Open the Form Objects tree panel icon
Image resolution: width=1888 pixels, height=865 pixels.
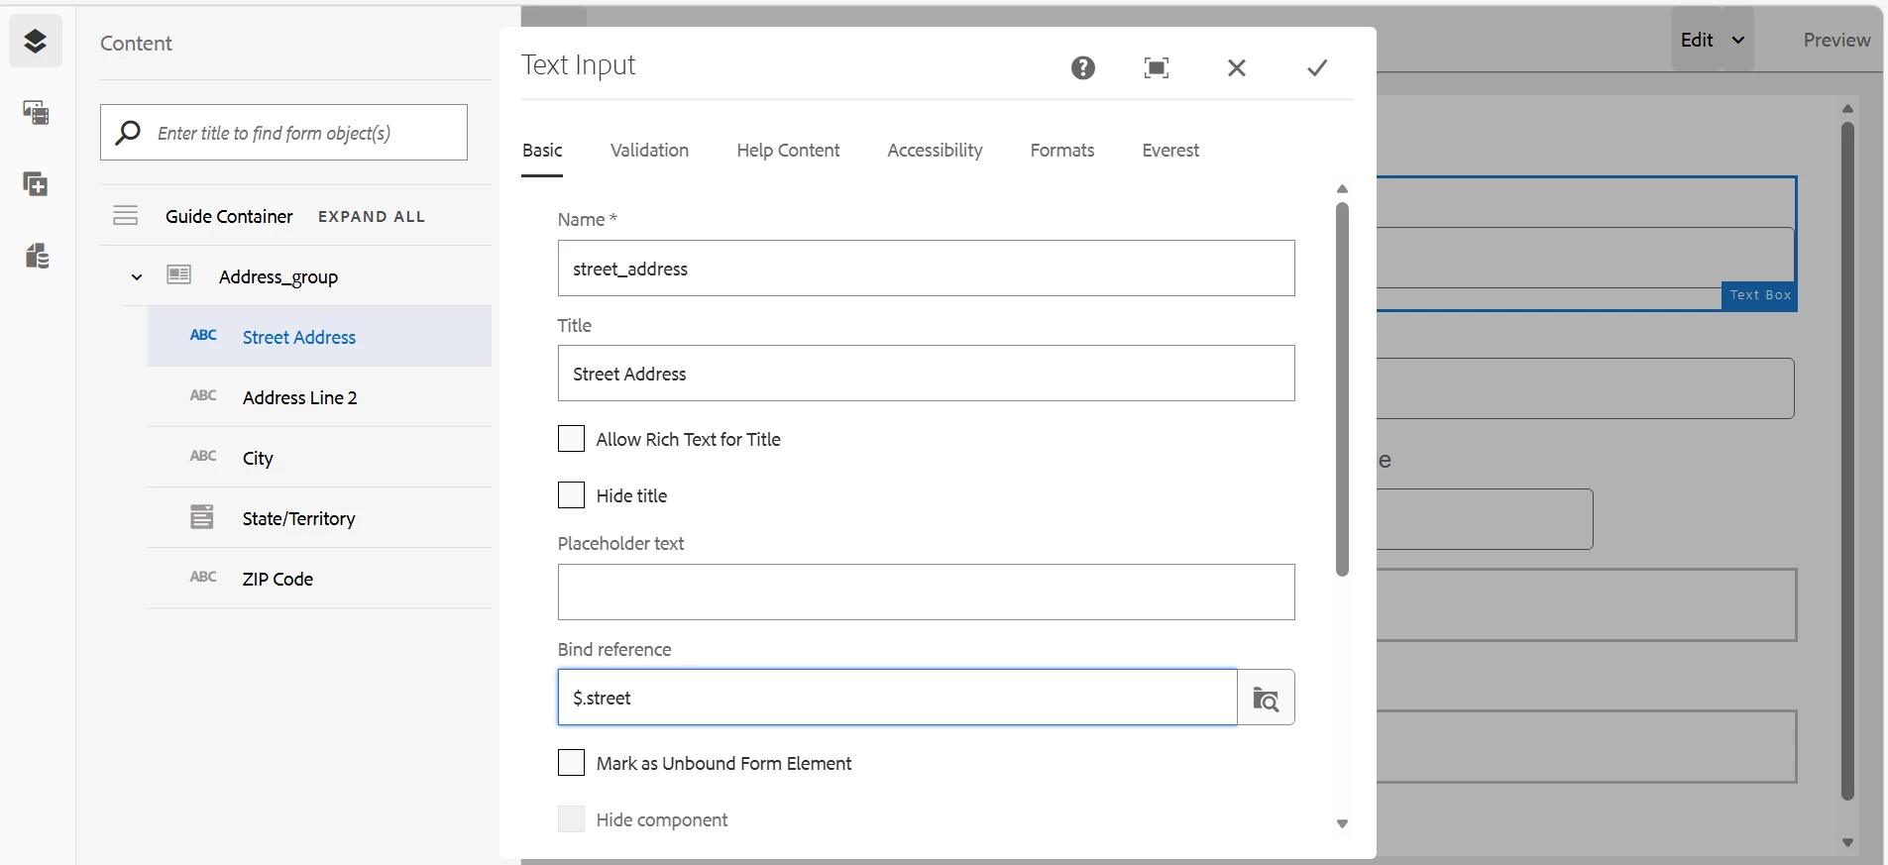tap(36, 113)
